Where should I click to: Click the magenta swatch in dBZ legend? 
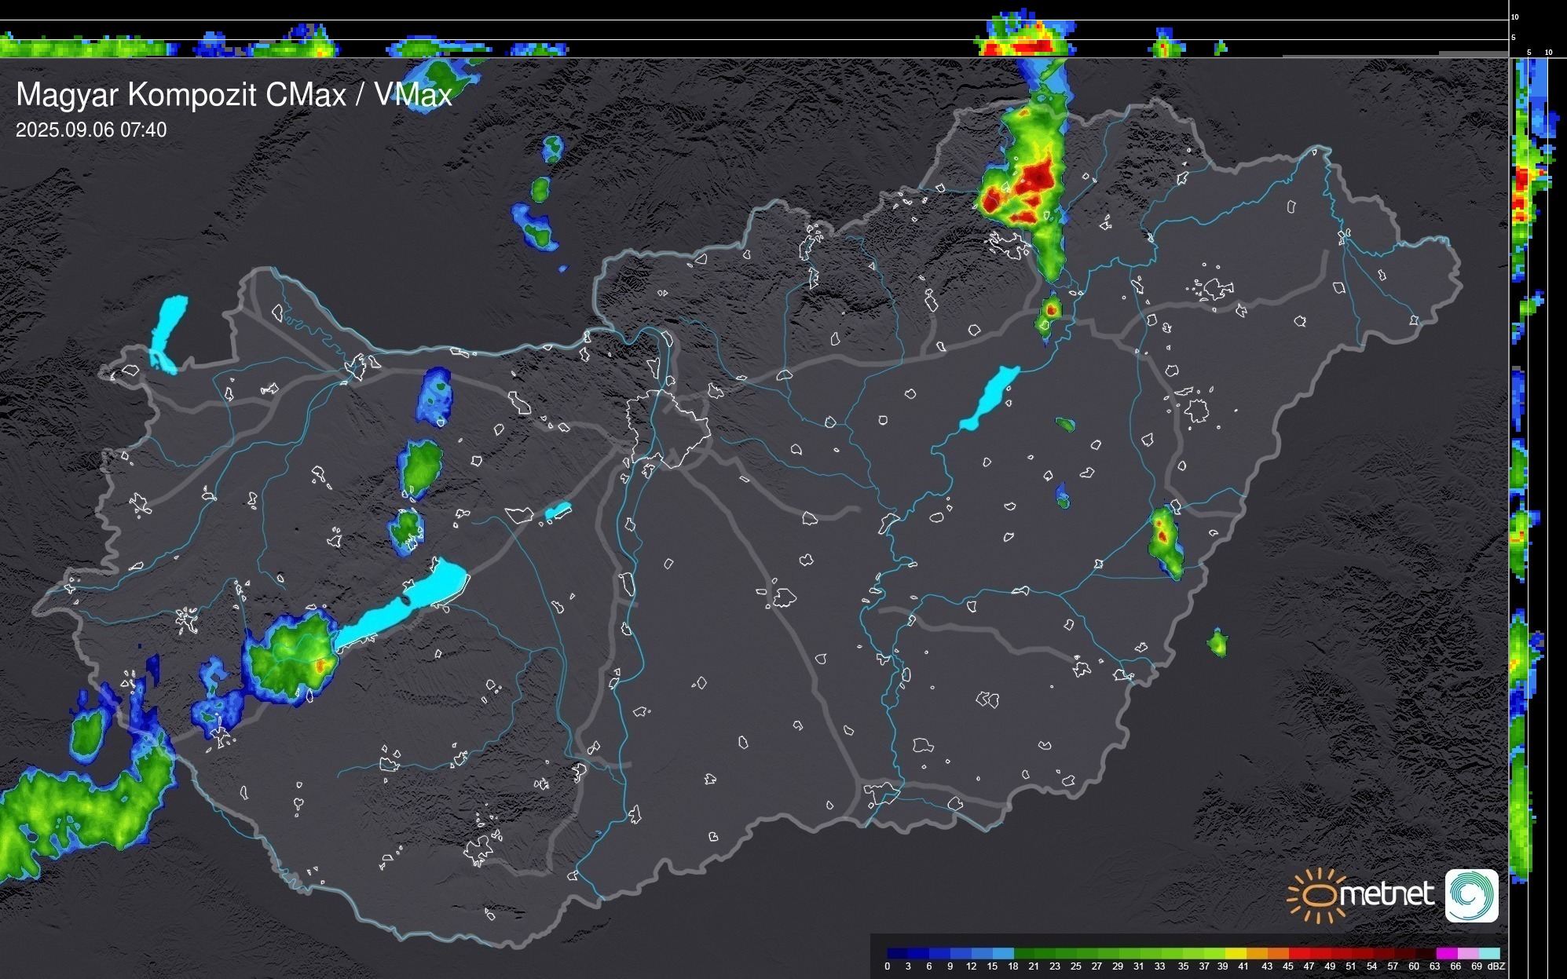click(1446, 953)
